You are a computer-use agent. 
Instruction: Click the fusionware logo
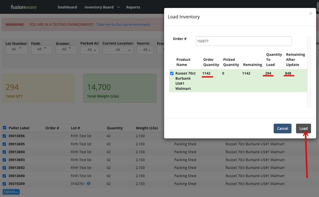point(24,7)
